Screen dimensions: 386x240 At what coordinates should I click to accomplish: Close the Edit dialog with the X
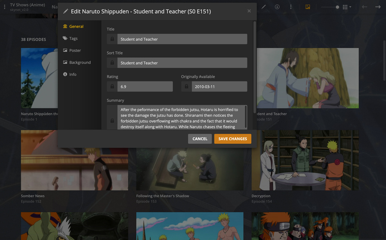coord(249,11)
